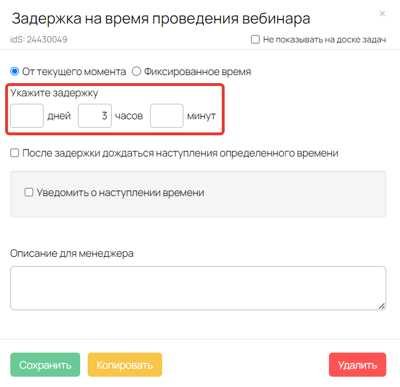Click the "дней" unit label
The width and height of the screenshot is (400, 387).
[x=59, y=116]
